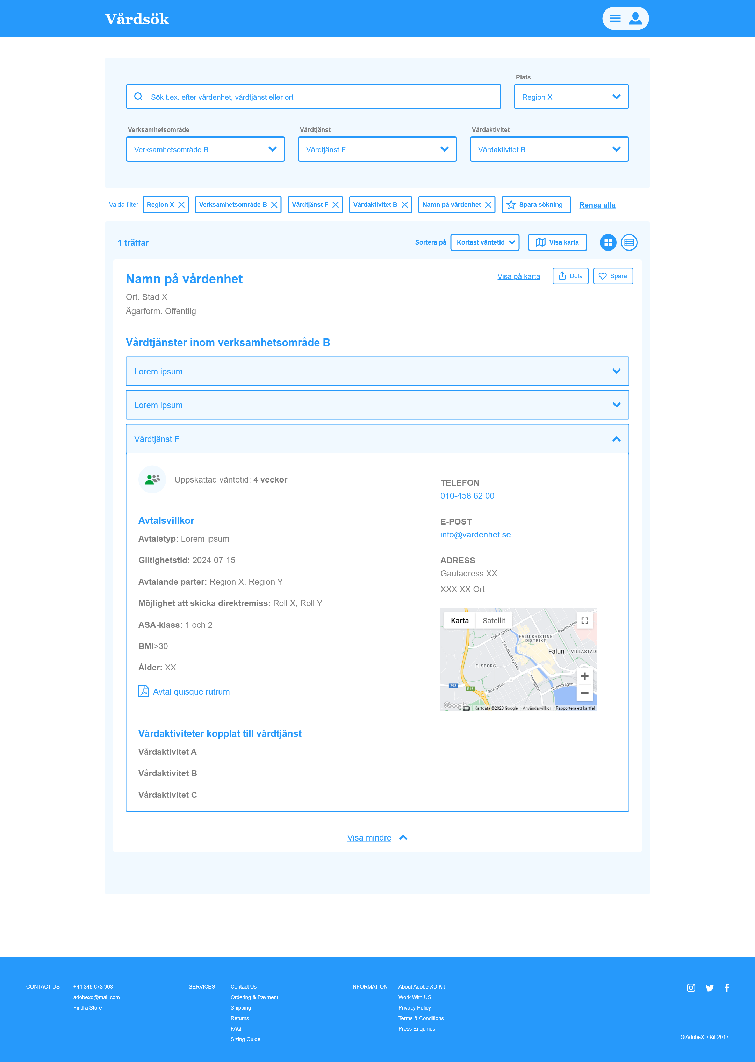
Task: Open the Twitter link in footer
Action: click(710, 988)
